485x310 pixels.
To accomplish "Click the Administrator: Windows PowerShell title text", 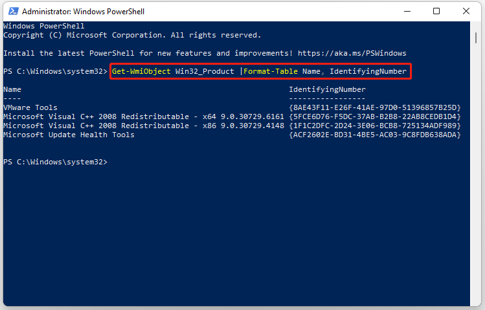I will coord(83,12).
